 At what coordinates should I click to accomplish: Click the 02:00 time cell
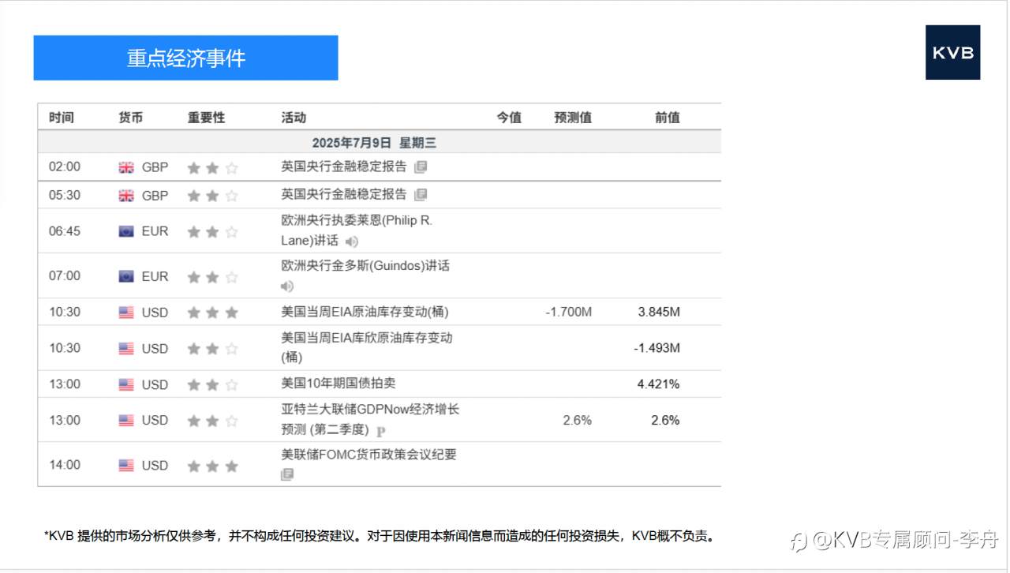coord(65,167)
